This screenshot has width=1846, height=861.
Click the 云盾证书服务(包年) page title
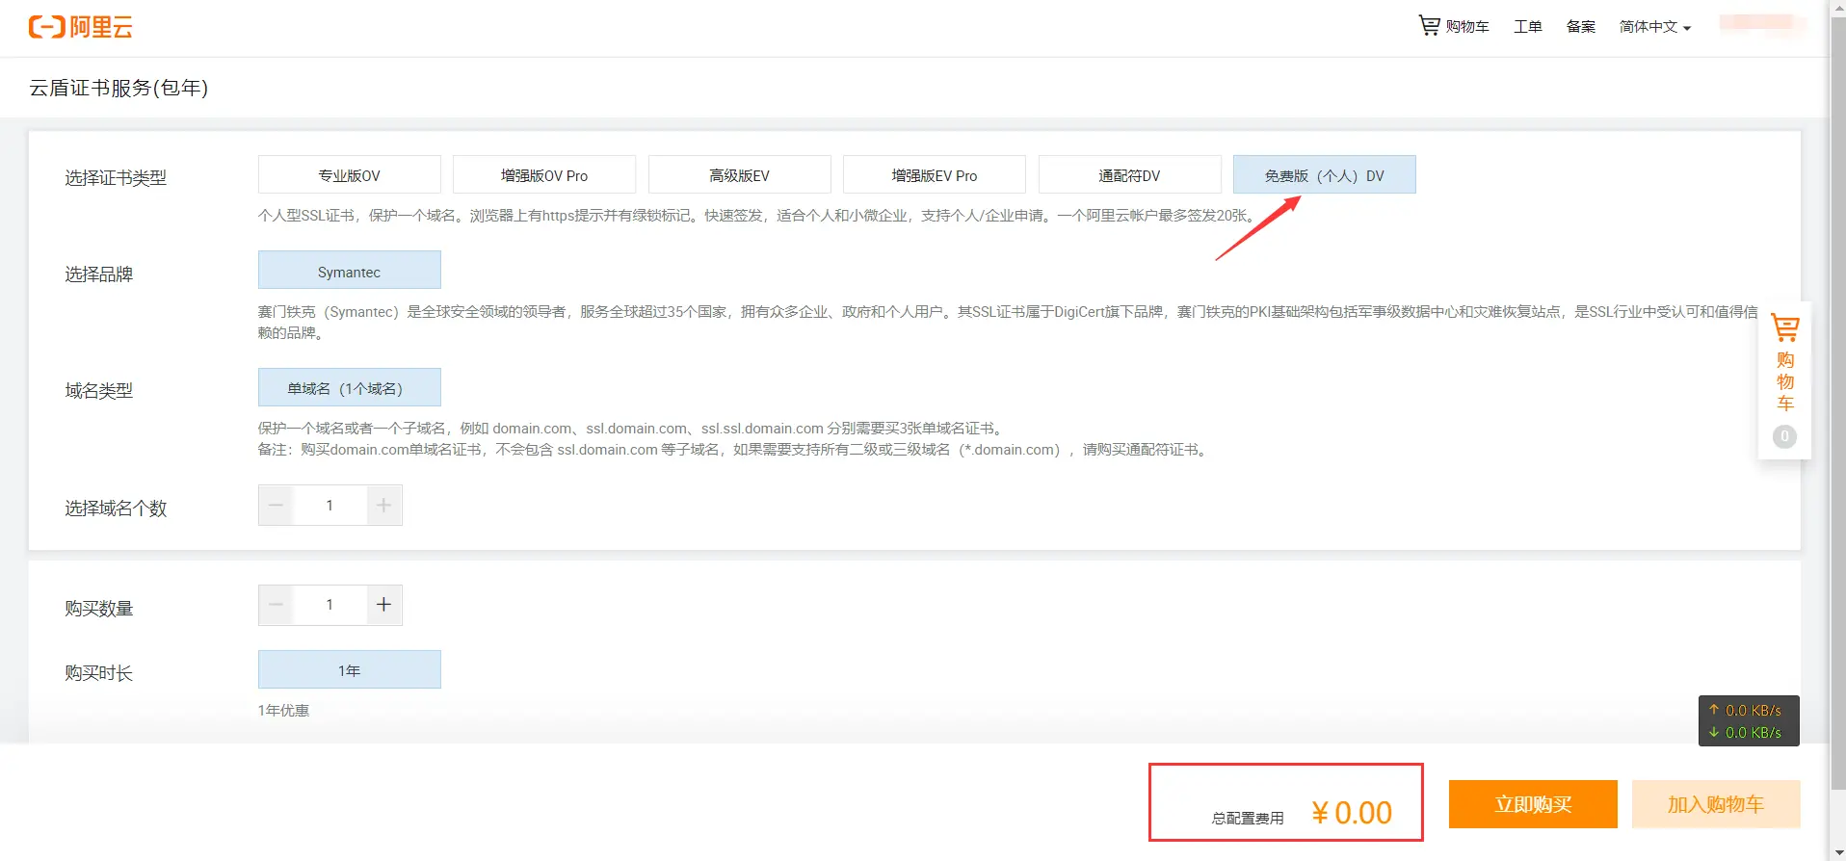click(119, 88)
